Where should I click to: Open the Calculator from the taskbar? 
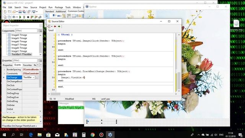pyautogui.click(x=84, y=135)
